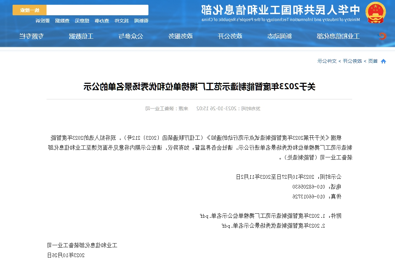Click the 要投诉 quick link
The height and width of the screenshot is (271, 395).
tap(43, 21)
